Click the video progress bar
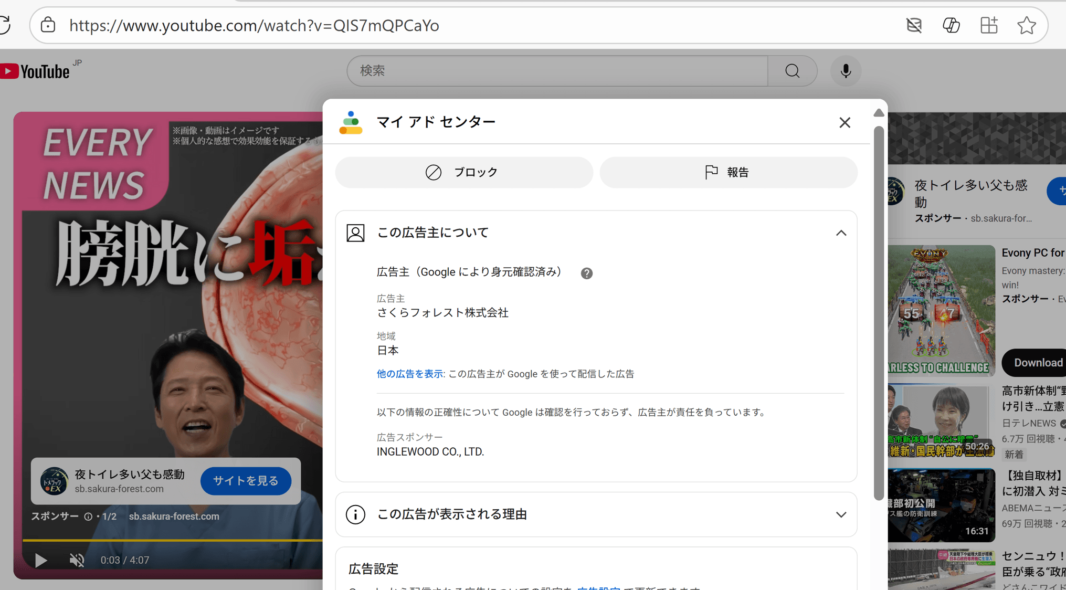Viewport: 1066px width, 590px height. click(172, 540)
